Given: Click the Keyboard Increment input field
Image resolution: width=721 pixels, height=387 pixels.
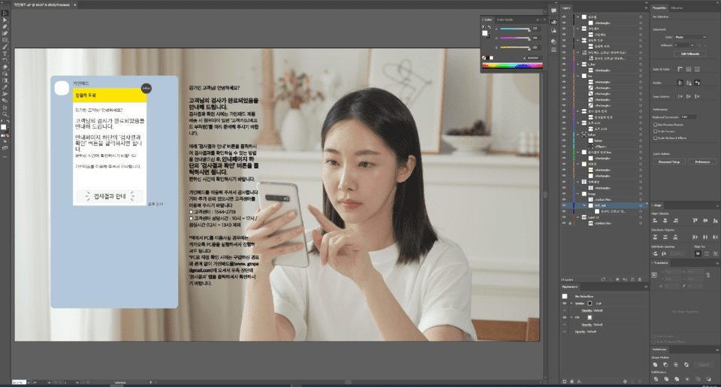Looking at the screenshot, I should click(689, 117).
